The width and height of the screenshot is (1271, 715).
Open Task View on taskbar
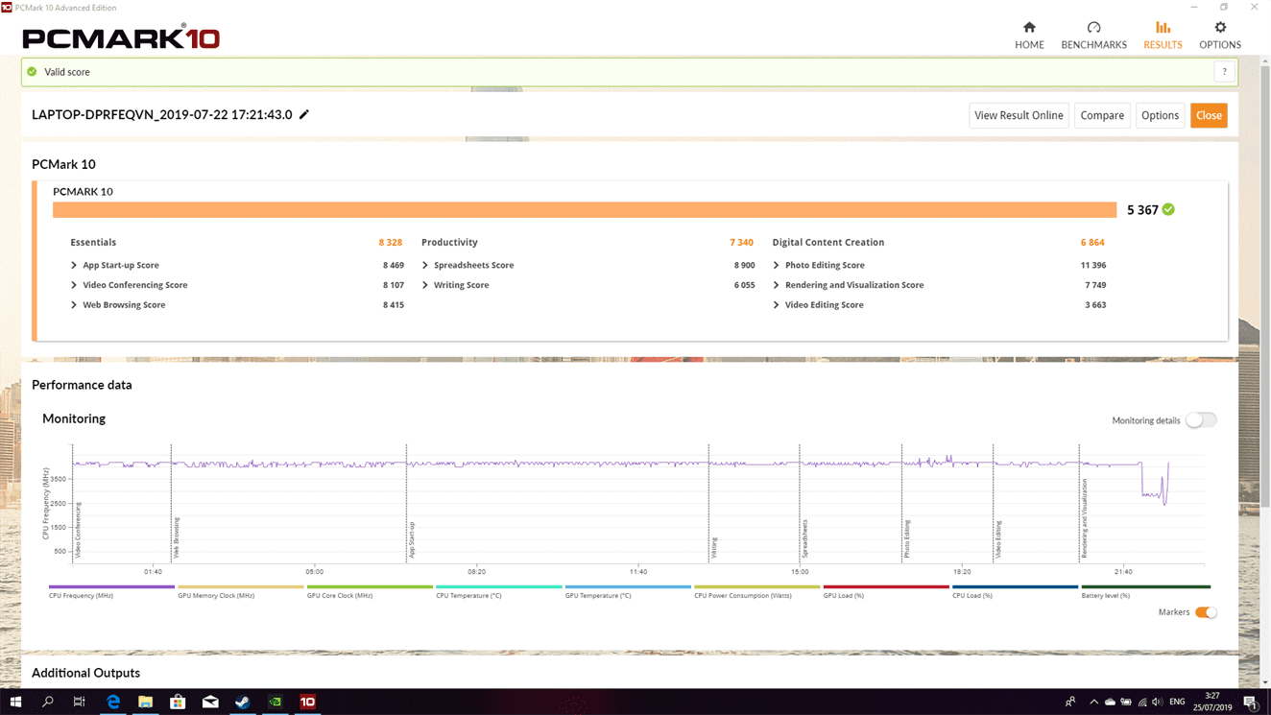[x=80, y=702]
